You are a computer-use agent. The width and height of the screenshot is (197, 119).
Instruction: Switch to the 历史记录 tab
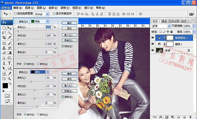174,21
